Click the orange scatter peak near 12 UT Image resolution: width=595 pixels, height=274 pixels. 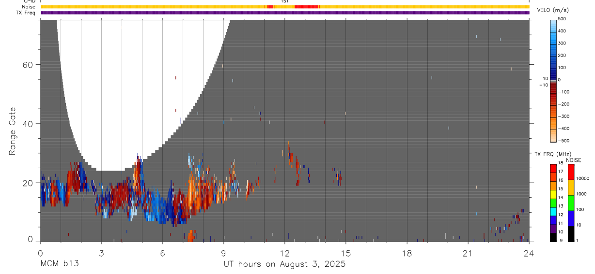(290, 154)
